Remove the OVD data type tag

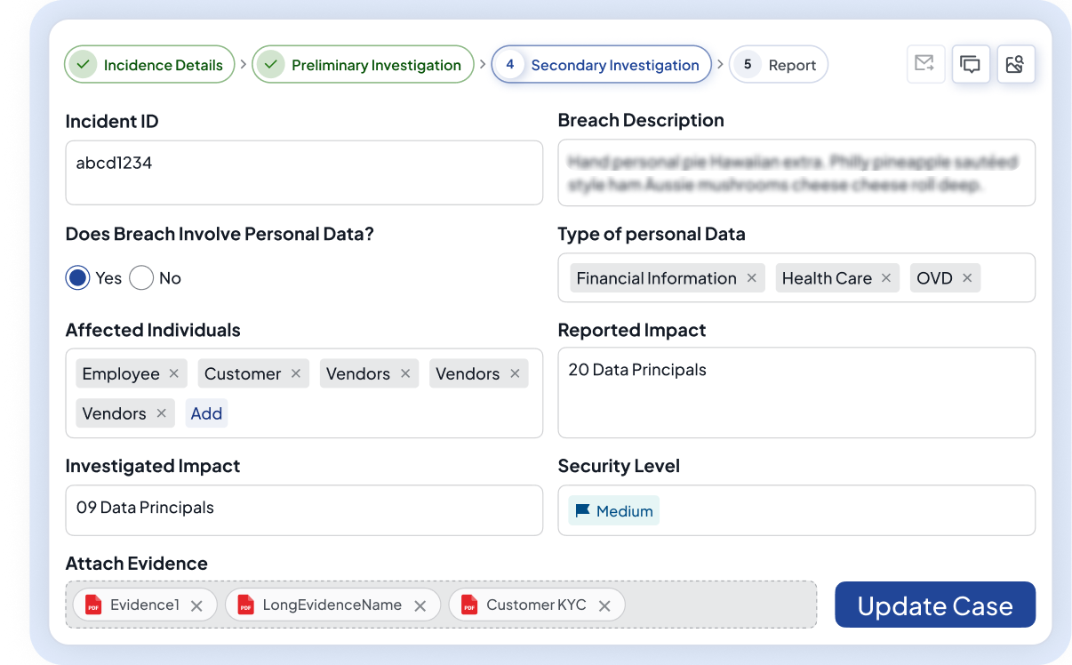click(x=967, y=278)
